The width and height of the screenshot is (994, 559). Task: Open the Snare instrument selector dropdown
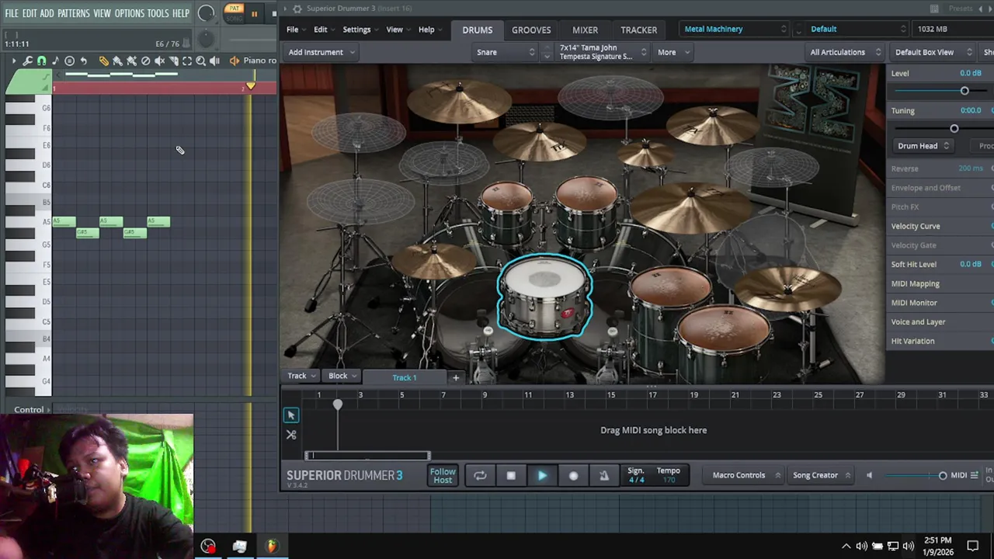point(506,52)
